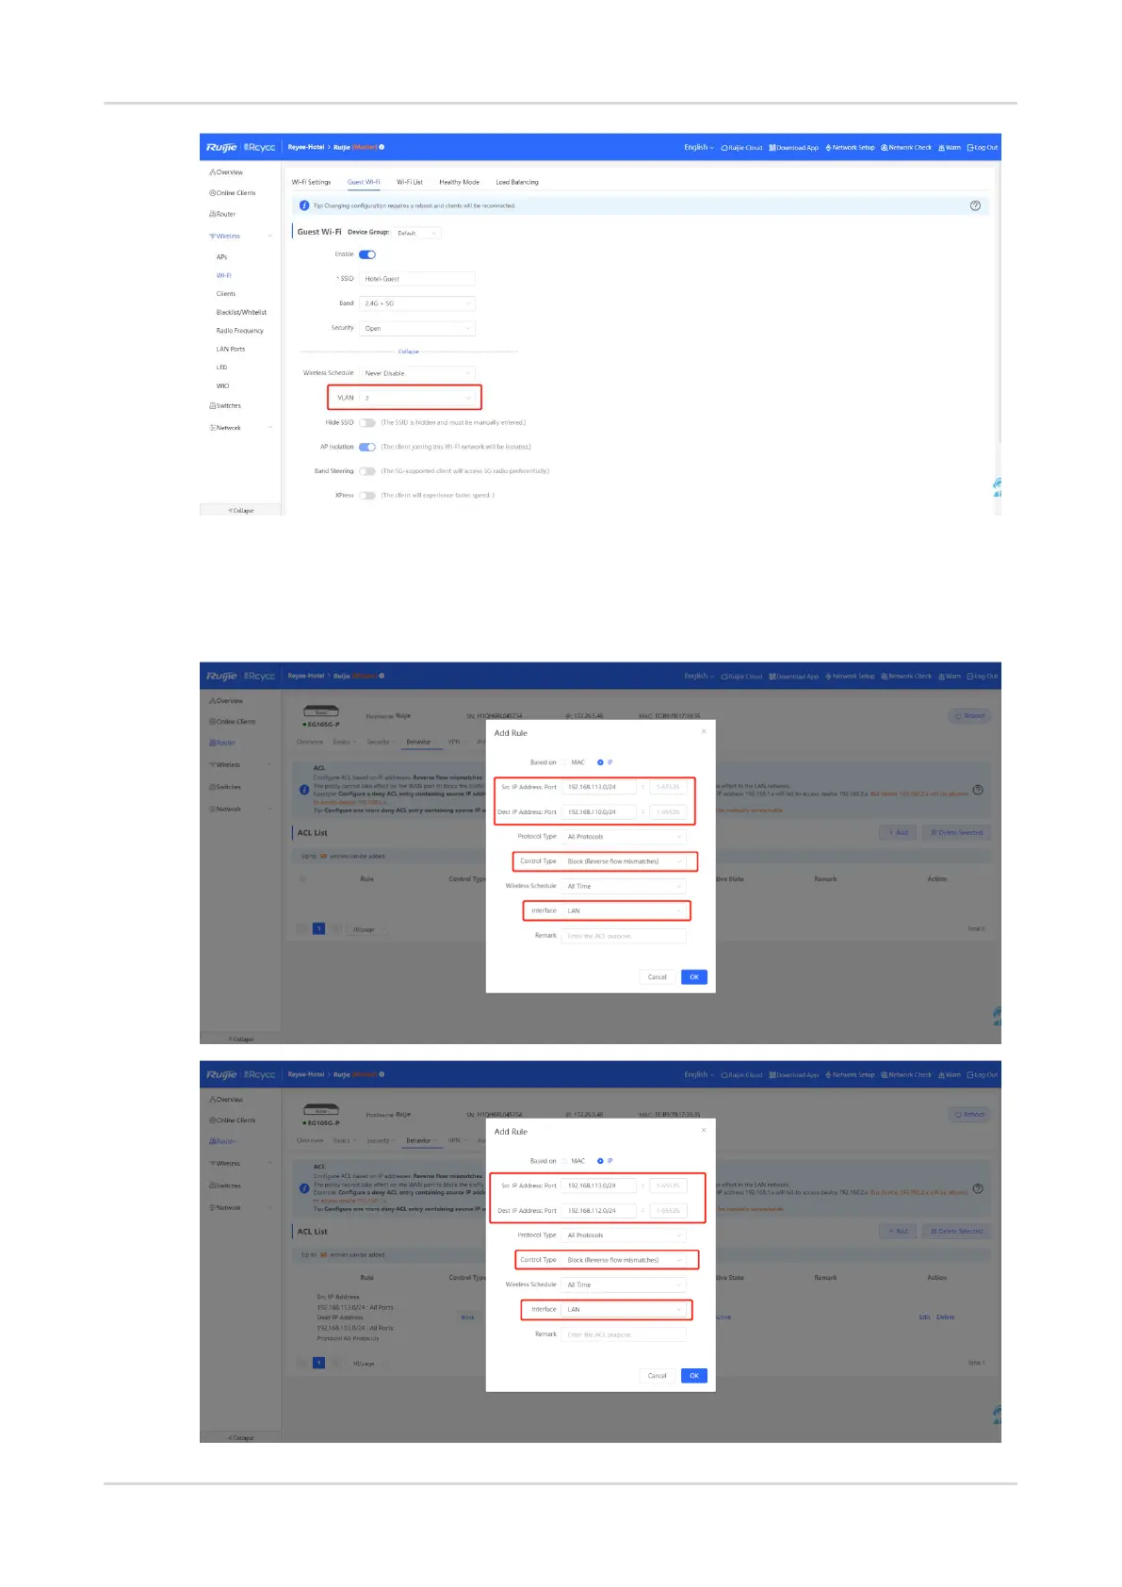1122x1587 pixels.
Task: Click blue info icon in the reboot tip bar
Action: [304, 205]
